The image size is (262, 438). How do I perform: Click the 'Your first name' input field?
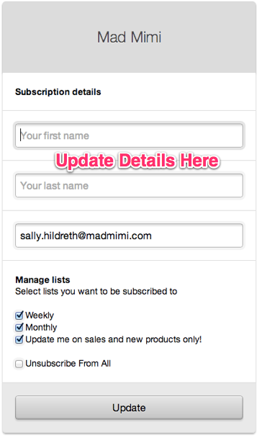pos(129,135)
